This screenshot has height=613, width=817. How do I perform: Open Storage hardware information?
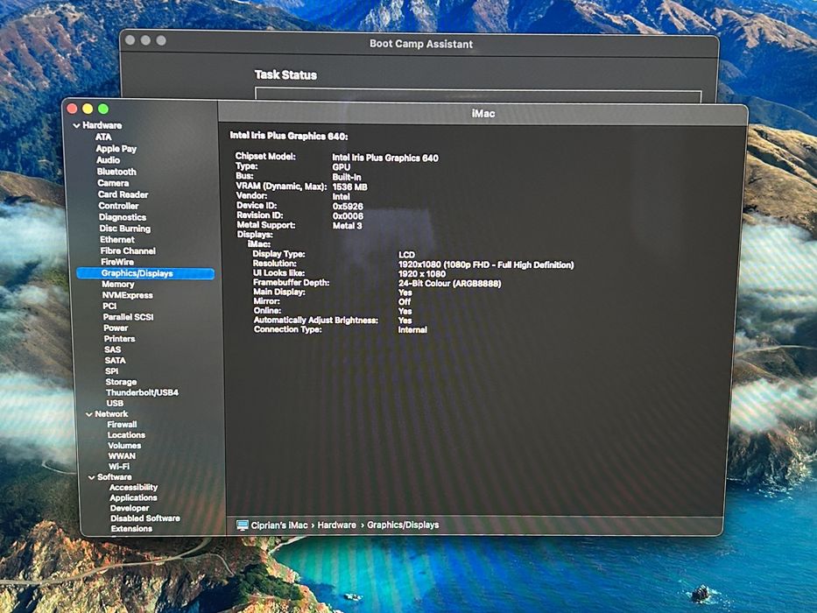(x=121, y=382)
